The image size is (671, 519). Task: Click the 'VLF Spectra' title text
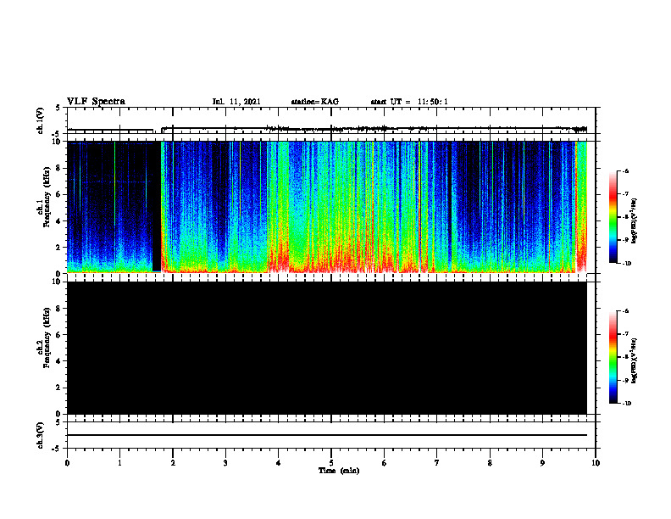click(96, 102)
